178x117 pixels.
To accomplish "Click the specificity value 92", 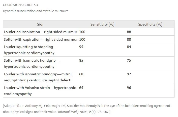I will click(x=129, y=74).
